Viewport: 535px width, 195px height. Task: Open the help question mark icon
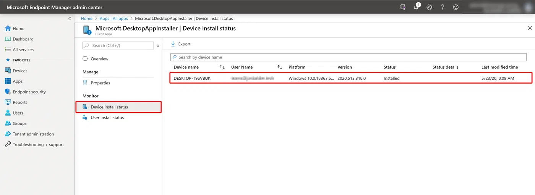tap(442, 7)
